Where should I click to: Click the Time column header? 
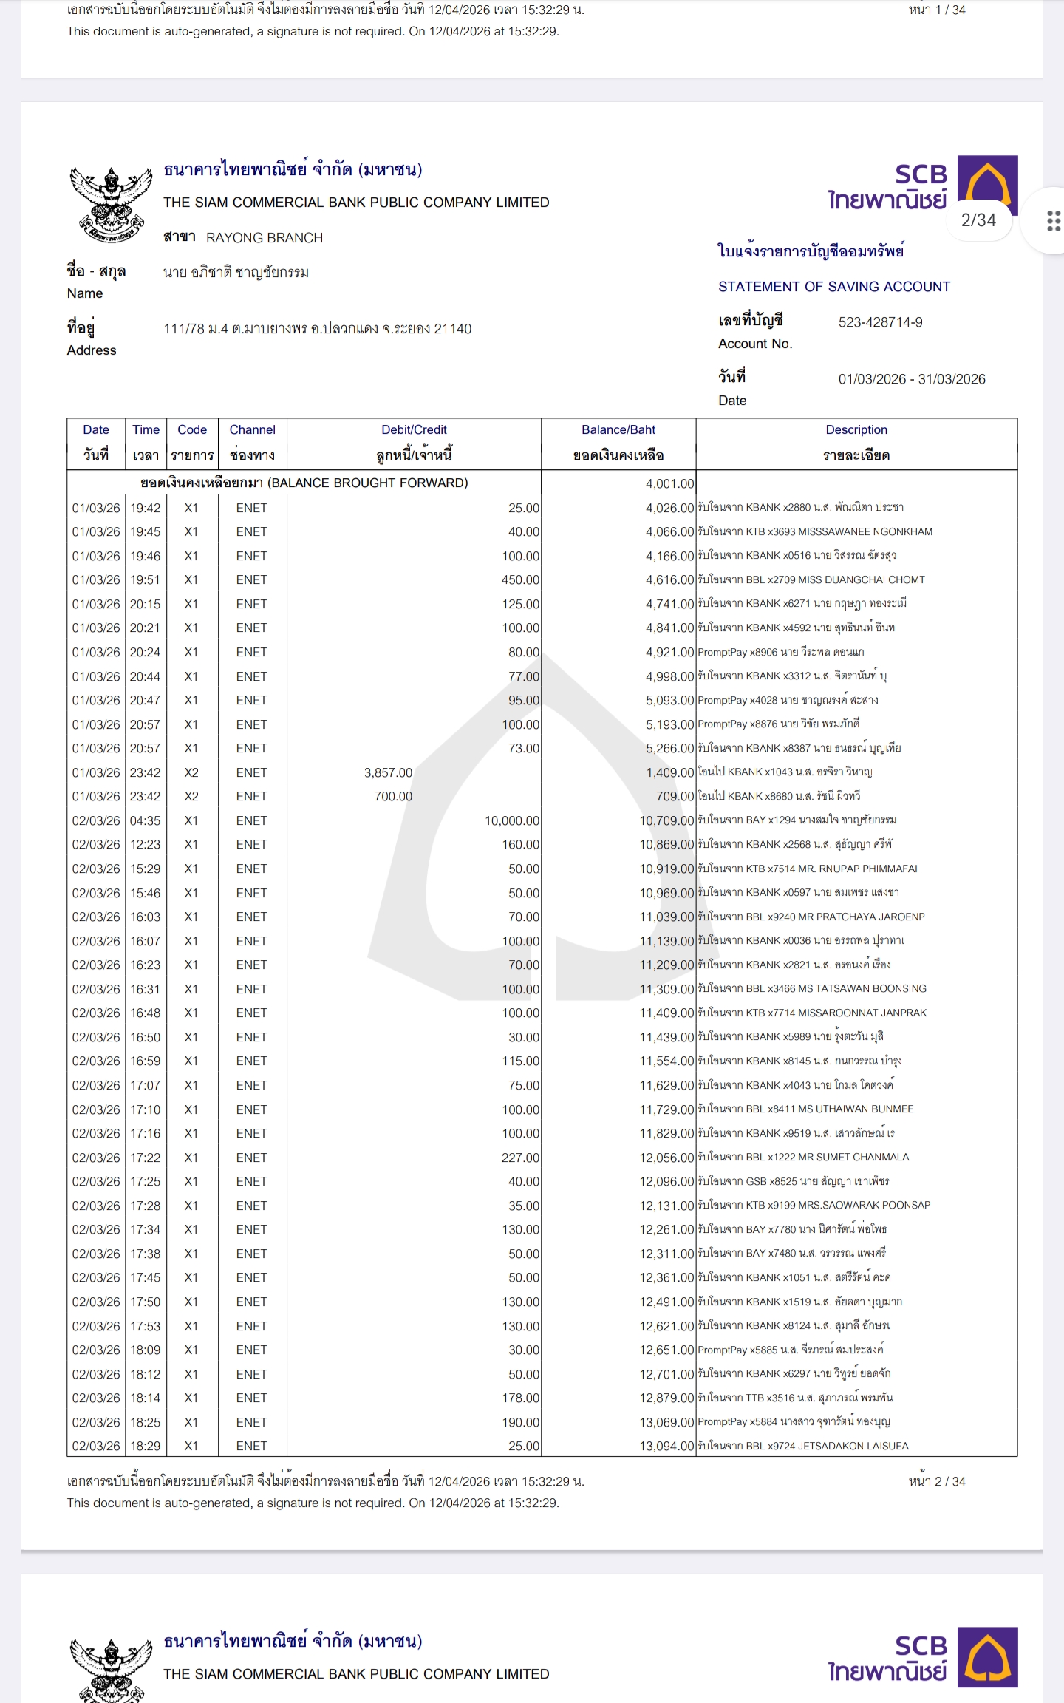pos(146,442)
